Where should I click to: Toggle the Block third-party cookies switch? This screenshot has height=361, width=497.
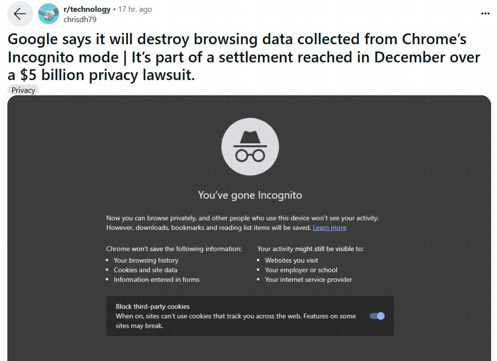[x=377, y=316]
